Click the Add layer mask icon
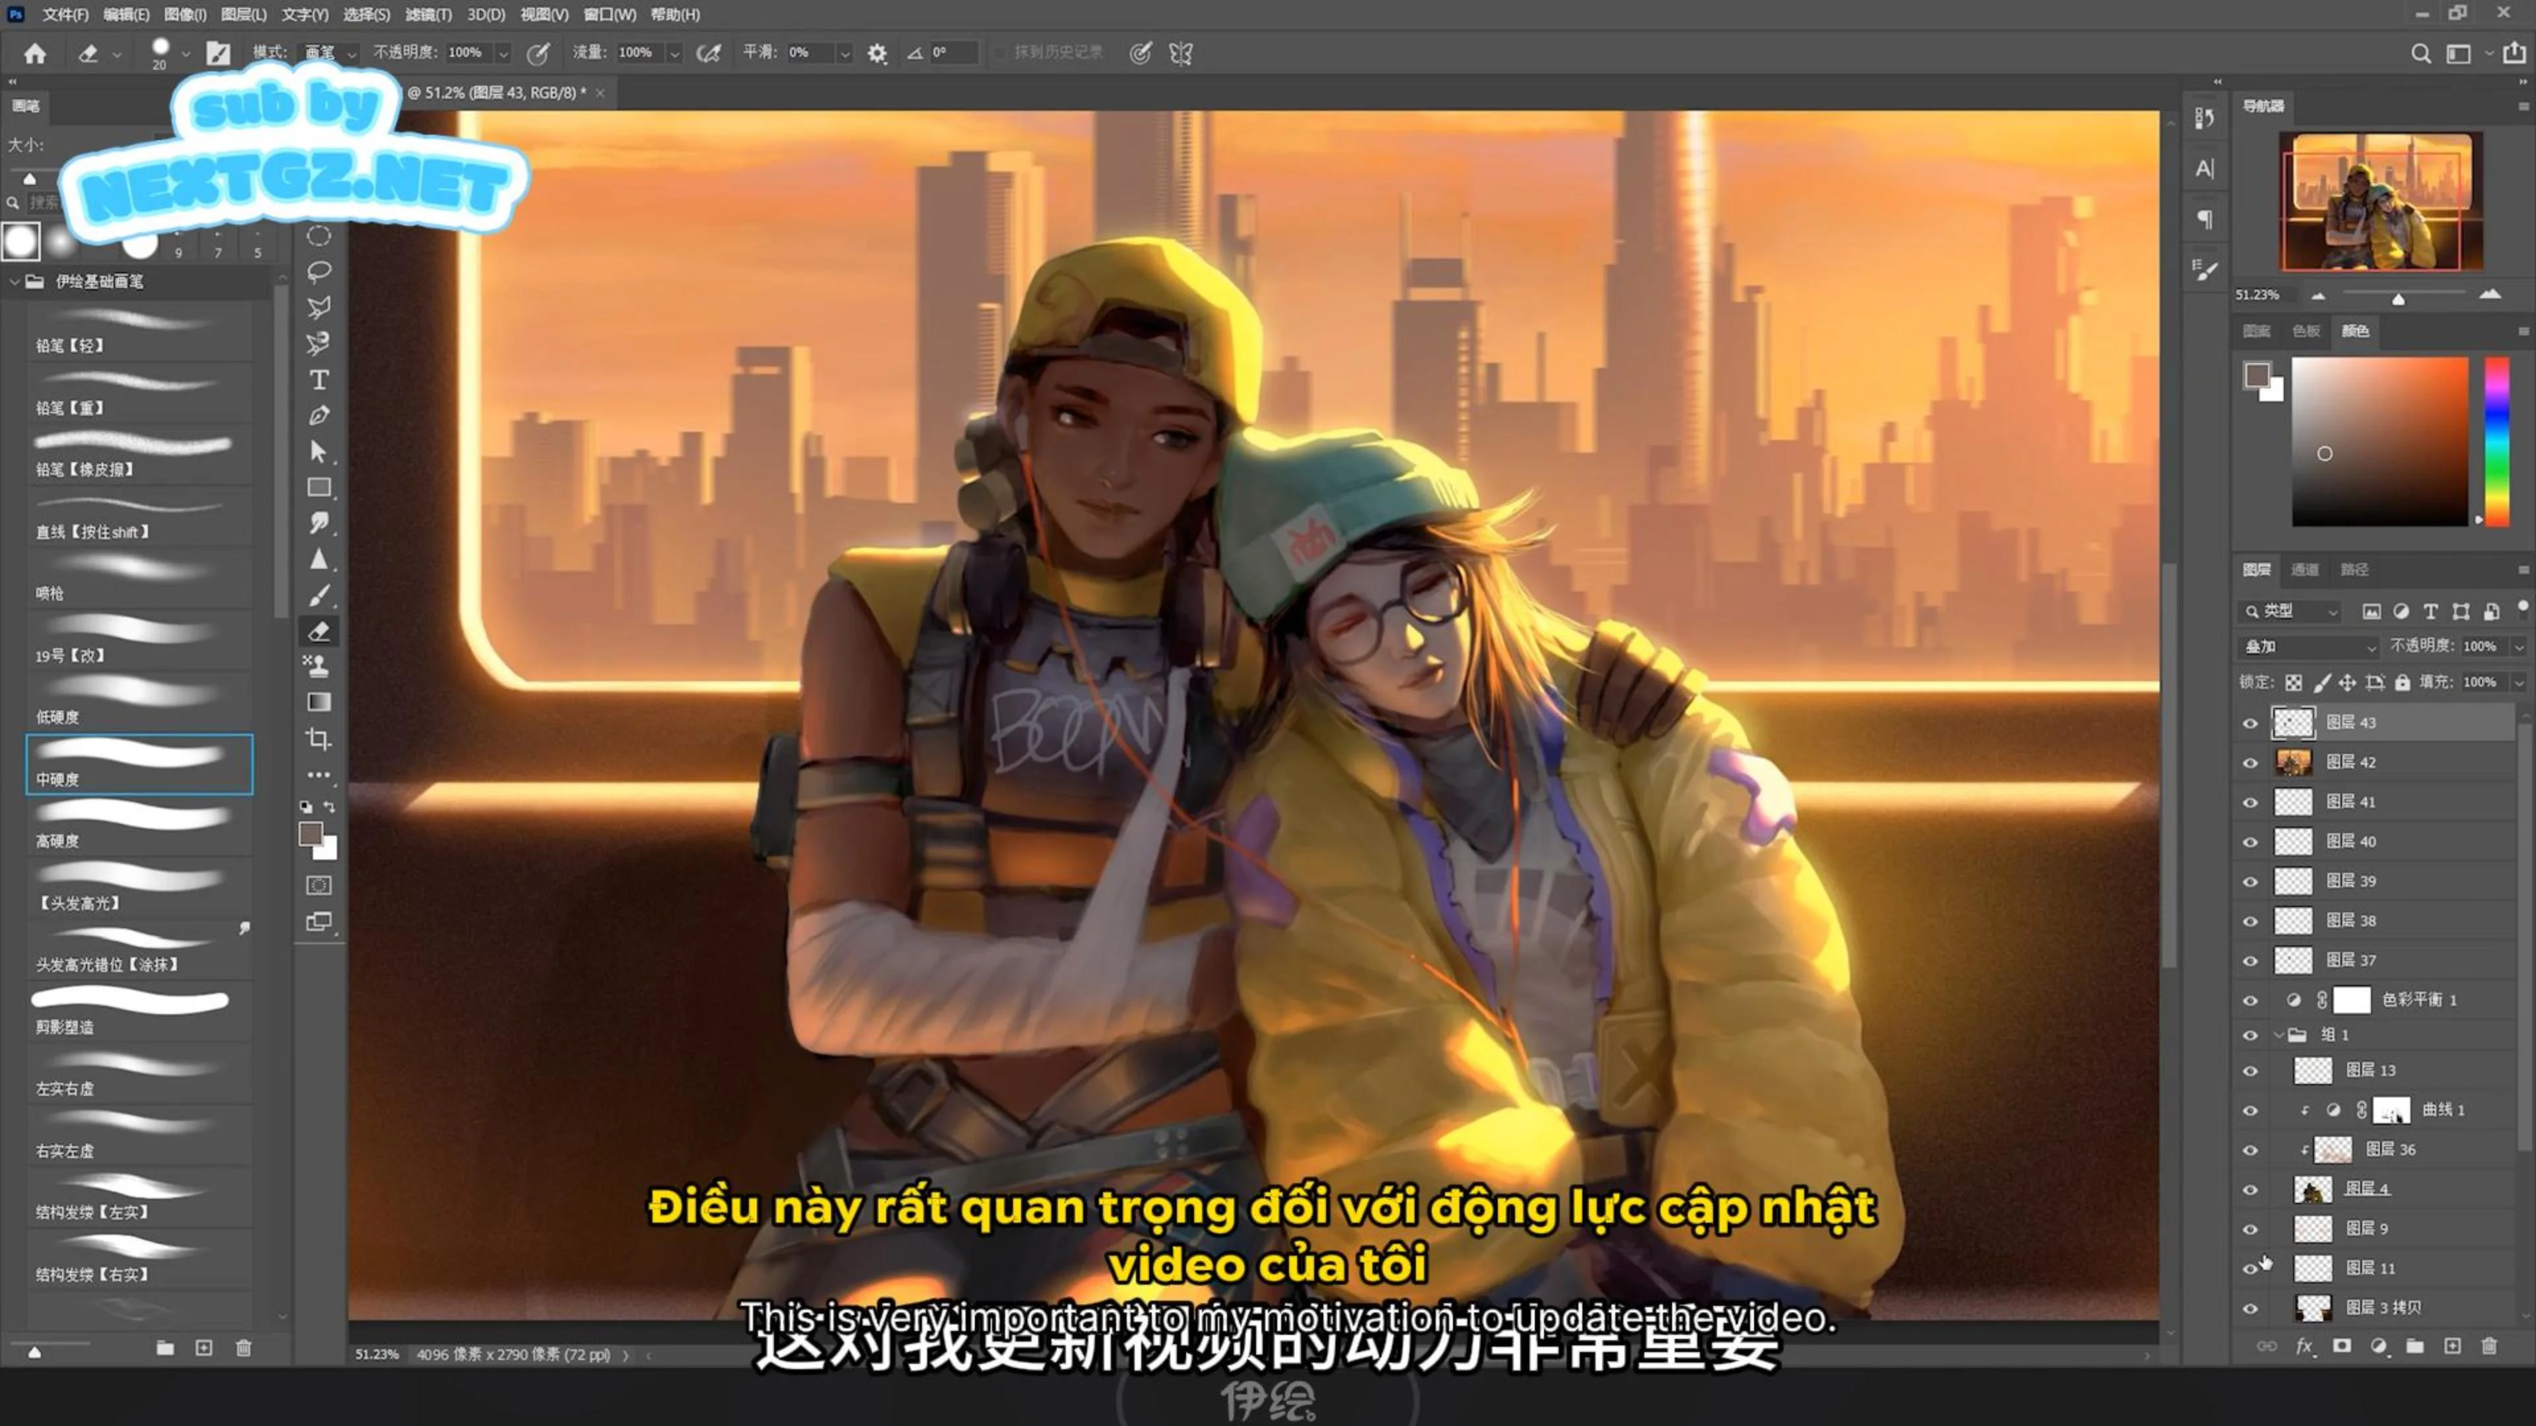The image size is (2536, 1426). pyautogui.click(x=2341, y=1347)
